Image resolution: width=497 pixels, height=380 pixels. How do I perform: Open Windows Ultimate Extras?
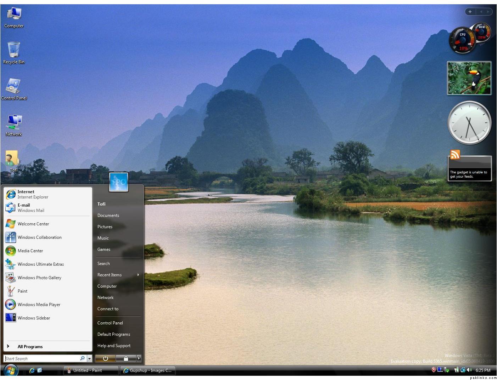40,264
